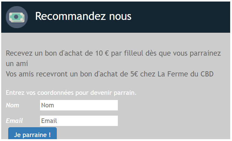Click the word "chez" in second sentence

tap(148, 74)
